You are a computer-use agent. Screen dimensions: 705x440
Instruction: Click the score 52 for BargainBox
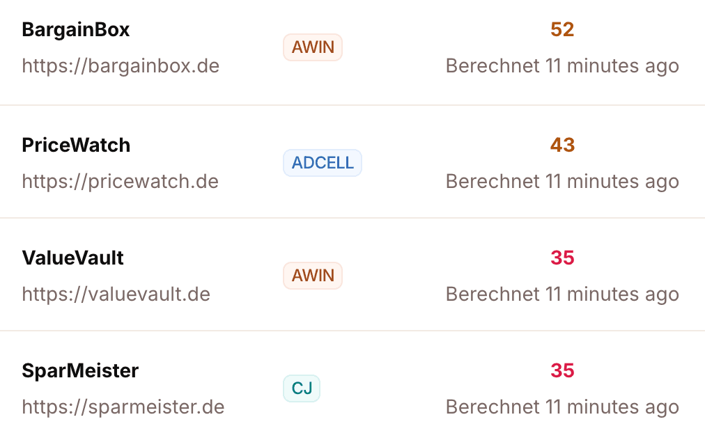click(x=561, y=29)
